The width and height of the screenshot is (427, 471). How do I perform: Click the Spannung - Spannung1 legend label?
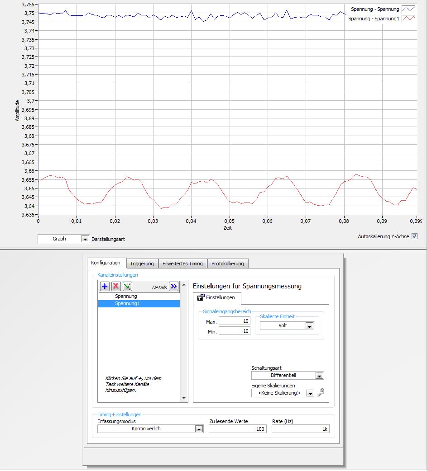(374, 19)
